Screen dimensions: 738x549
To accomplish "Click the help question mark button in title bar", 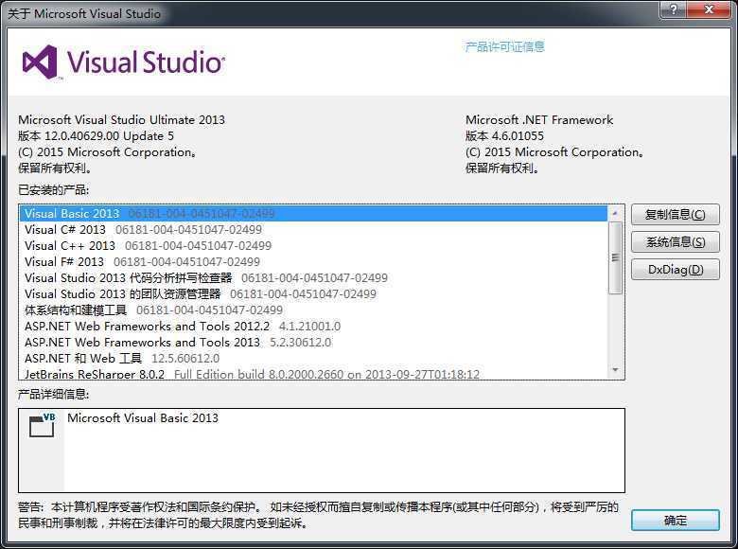I will click(673, 9).
